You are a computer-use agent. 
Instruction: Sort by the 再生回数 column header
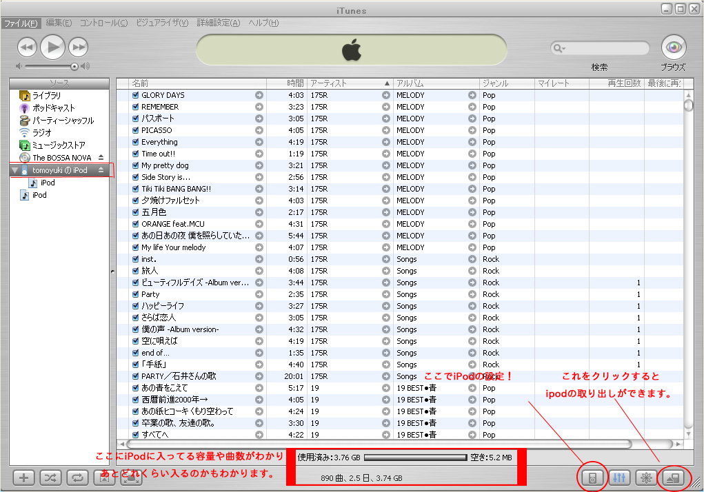(x=616, y=83)
